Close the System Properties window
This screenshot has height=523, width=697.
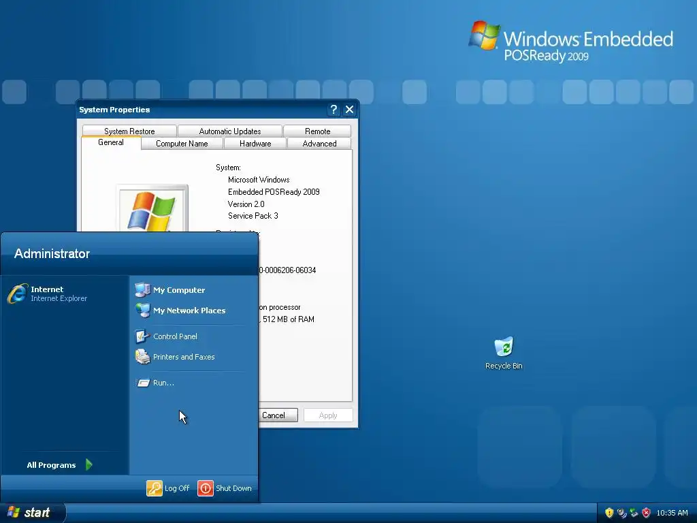[349, 110]
